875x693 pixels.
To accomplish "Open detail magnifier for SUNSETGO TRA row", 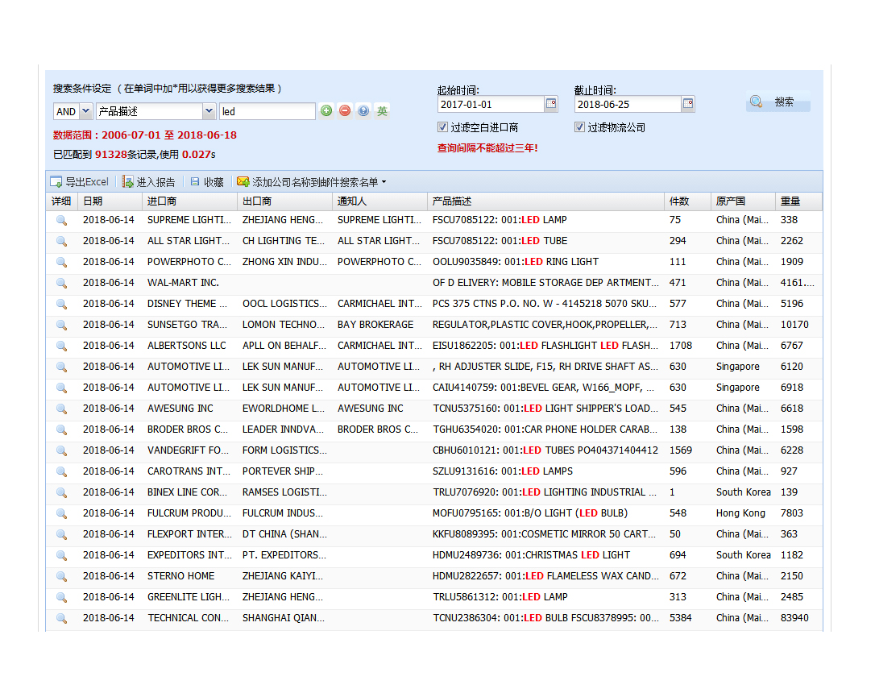I will (x=61, y=325).
